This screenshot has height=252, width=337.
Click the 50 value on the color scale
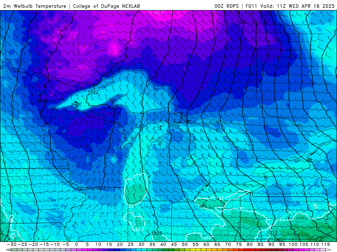(x=185, y=244)
